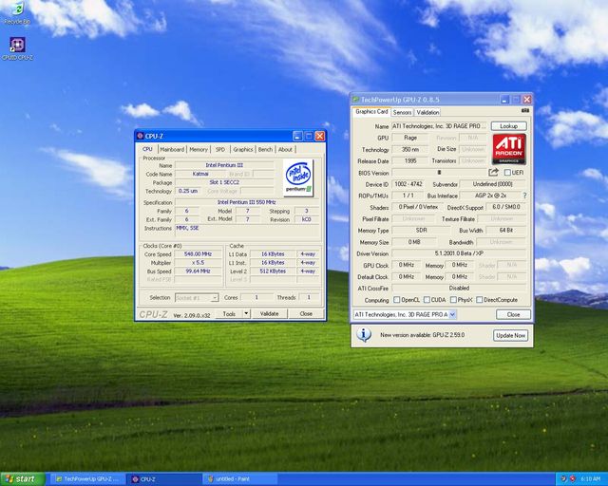Click the Code Name value Katmai
This screenshot has width=608, height=486.
200,174
